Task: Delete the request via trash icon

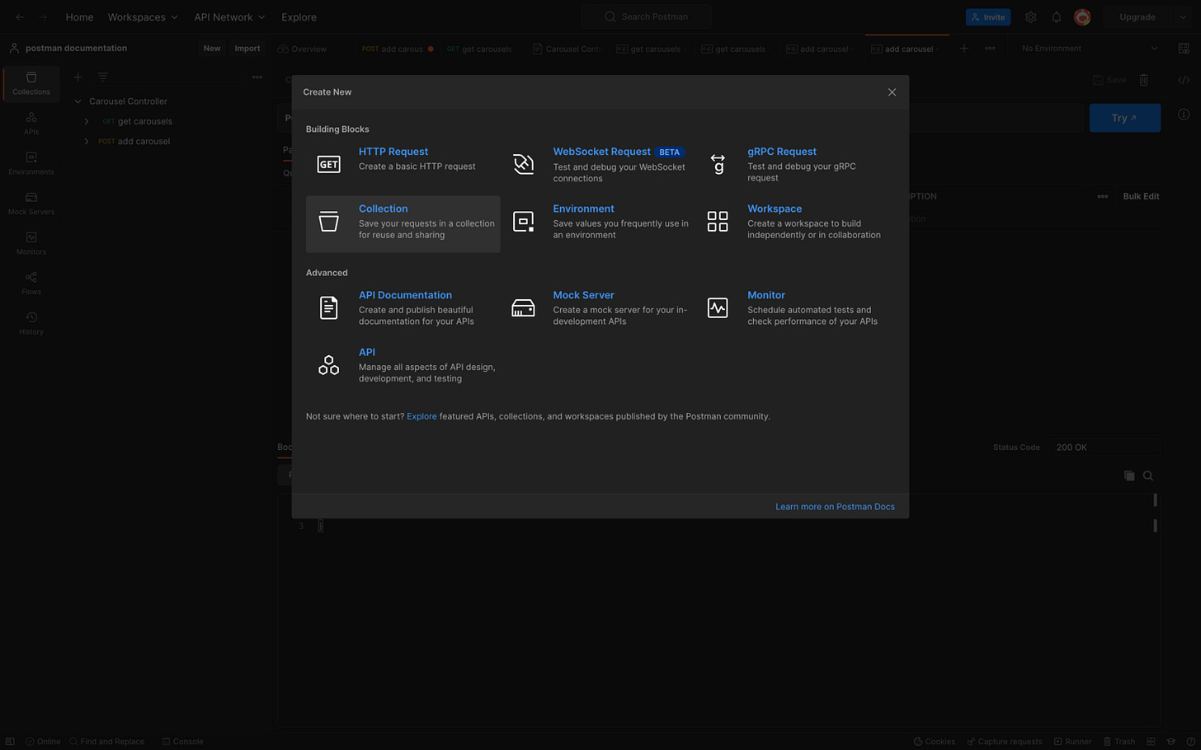Action: pyautogui.click(x=1143, y=80)
